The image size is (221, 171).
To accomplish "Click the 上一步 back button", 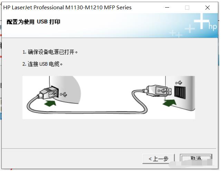I will [x=158, y=159].
